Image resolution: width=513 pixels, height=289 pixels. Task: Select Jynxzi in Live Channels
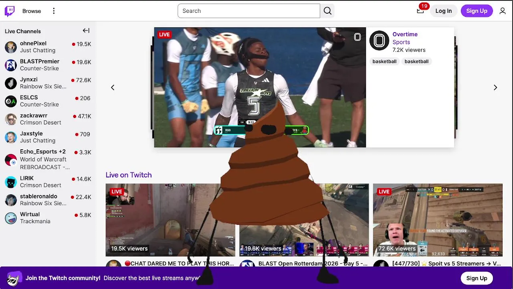pyautogui.click(x=48, y=83)
